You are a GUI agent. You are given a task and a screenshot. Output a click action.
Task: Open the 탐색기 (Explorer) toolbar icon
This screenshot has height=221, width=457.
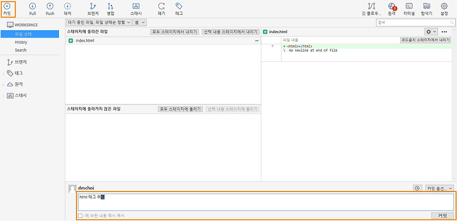tap(427, 9)
